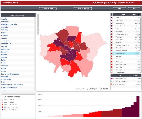
Task: Click the red dot beside Ealing
Action: click(112, 56)
